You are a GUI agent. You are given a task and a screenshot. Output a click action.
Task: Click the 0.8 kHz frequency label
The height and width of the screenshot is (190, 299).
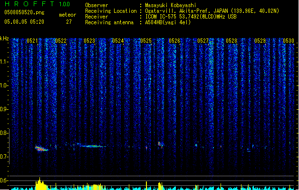(x=4, y=133)
